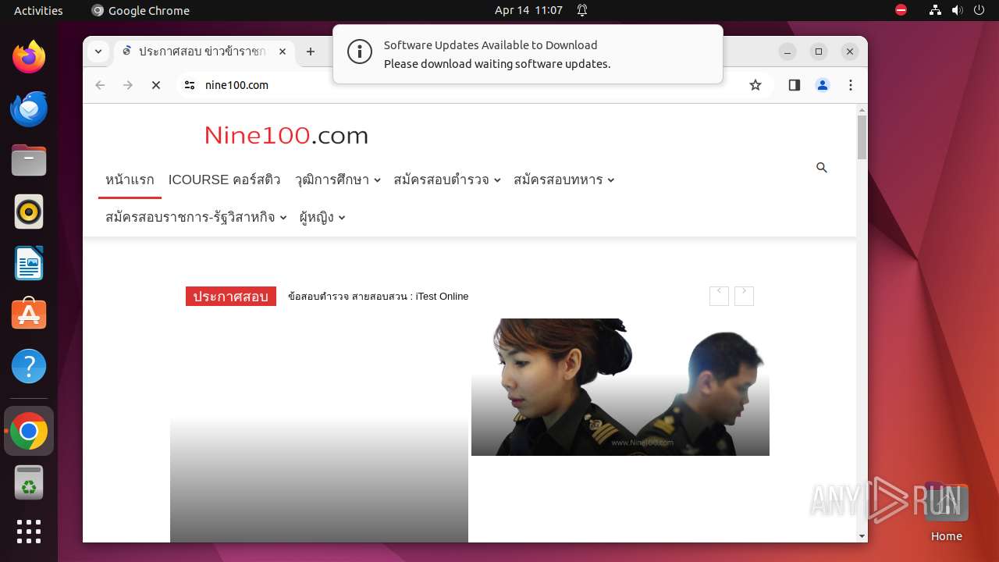Click the page vertical scrollbar thumb
This screenshot has height=562, width=999.
[862, 137]
